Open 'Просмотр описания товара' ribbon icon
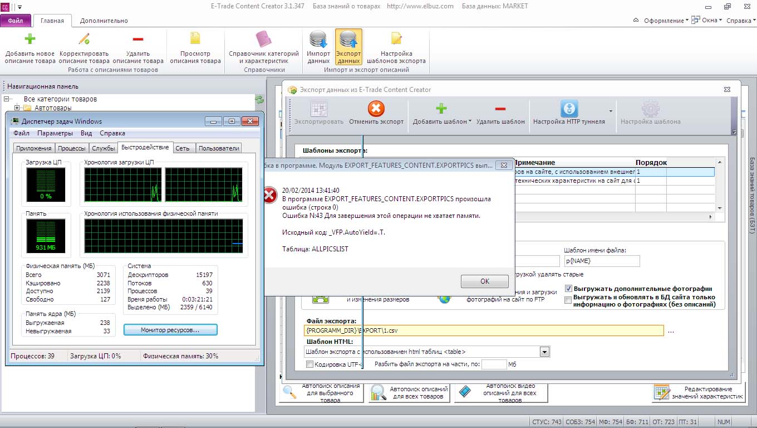 tap(195, 39)
